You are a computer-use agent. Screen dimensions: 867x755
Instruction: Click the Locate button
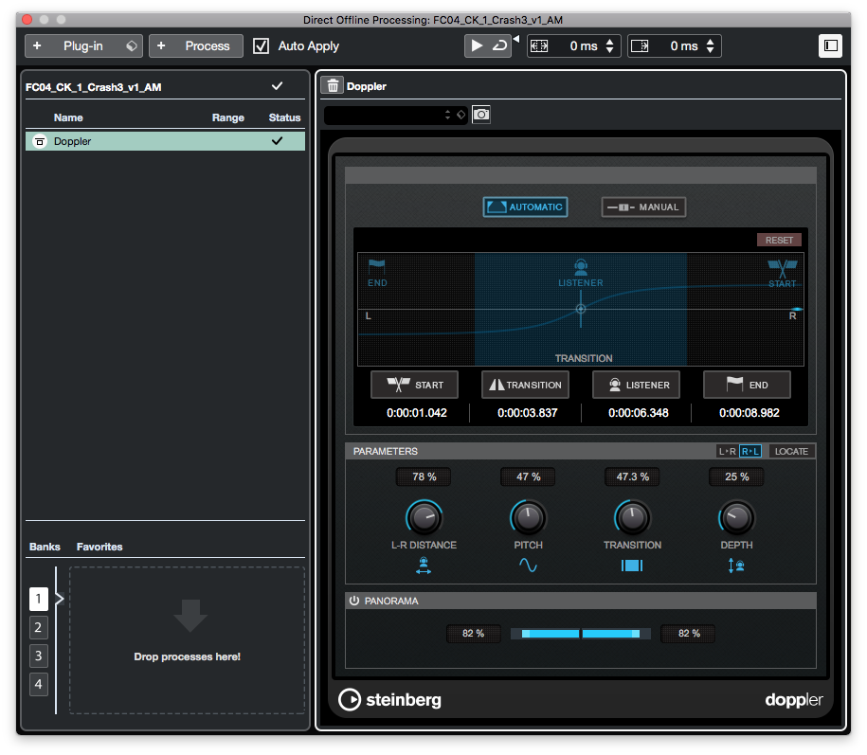click(x=791, y=452)
